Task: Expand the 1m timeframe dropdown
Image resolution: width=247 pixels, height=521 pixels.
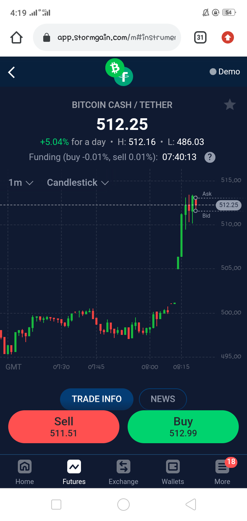Action: tap(21, 183)
